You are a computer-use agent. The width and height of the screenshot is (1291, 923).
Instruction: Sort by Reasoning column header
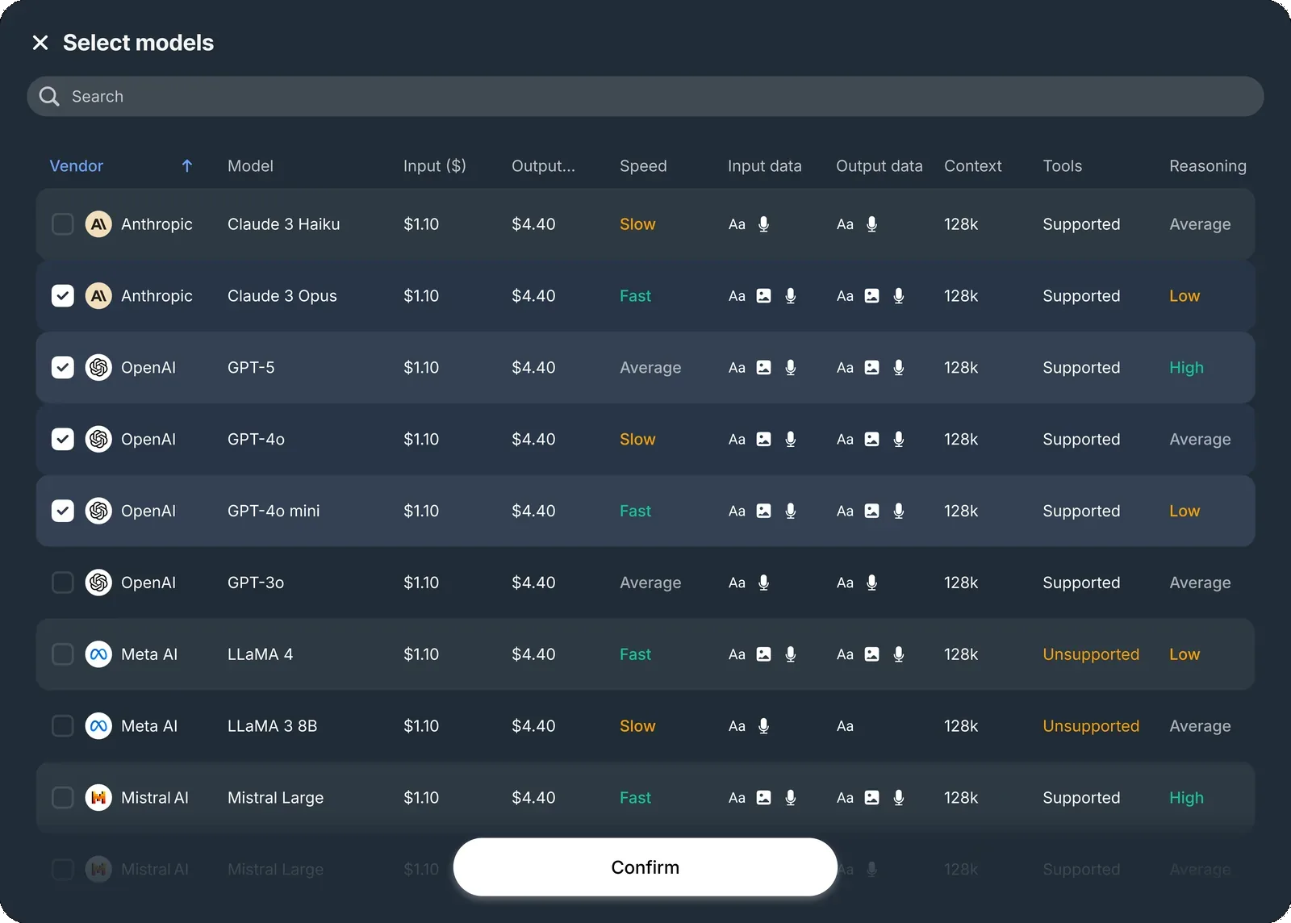coord(1208,166)
